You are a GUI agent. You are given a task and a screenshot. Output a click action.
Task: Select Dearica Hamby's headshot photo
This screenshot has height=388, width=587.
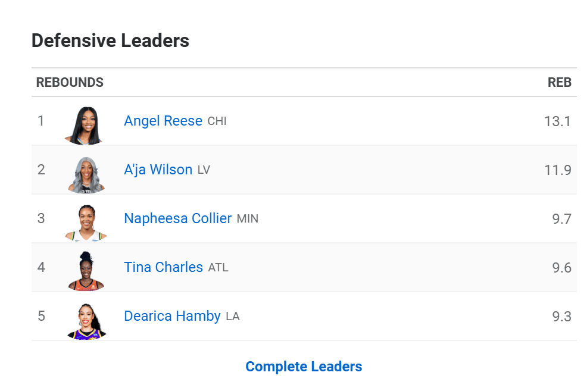point(86,321)
